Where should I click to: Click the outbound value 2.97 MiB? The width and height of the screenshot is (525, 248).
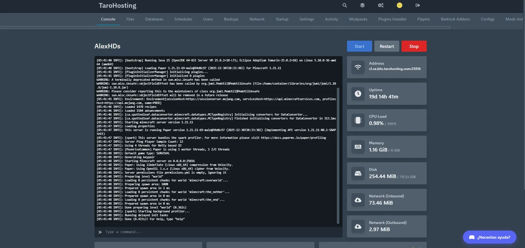point(379,229)
